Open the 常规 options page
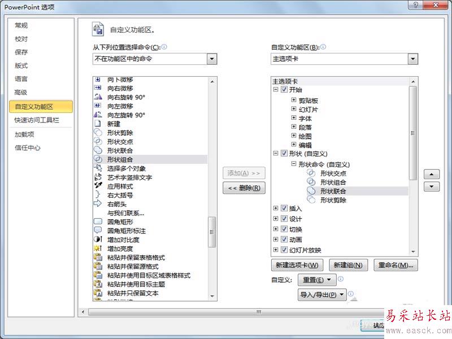The width and height of the screenshot is (452, 339). (x=21, y=25)
